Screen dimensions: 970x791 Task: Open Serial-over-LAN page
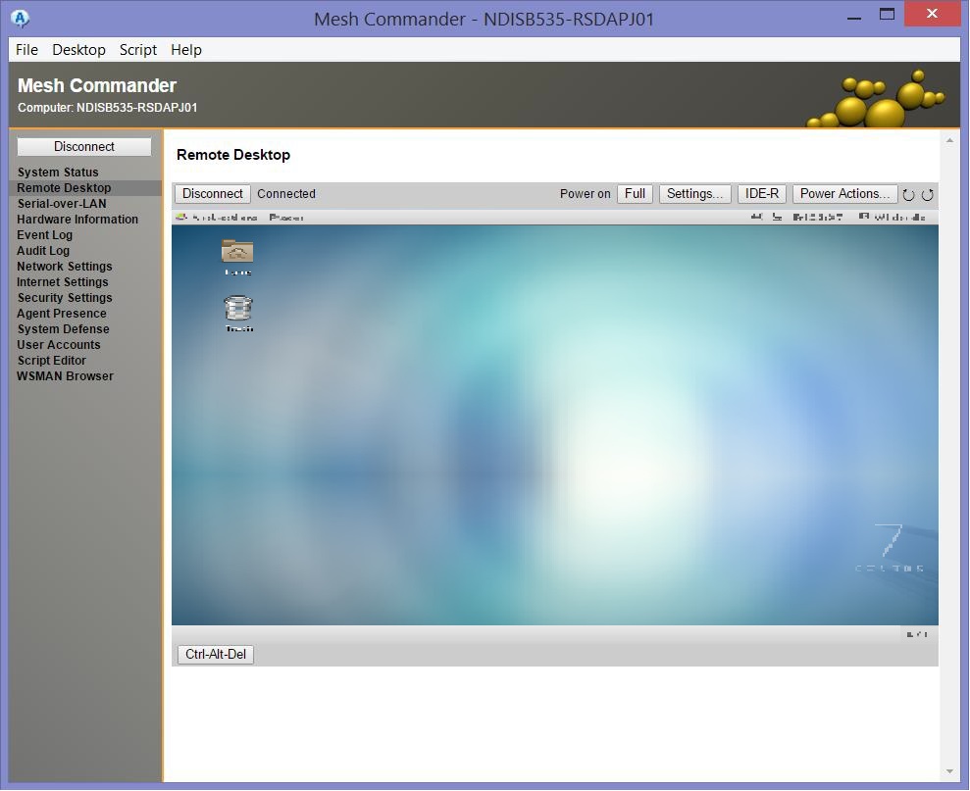click(x=62, y=204)
